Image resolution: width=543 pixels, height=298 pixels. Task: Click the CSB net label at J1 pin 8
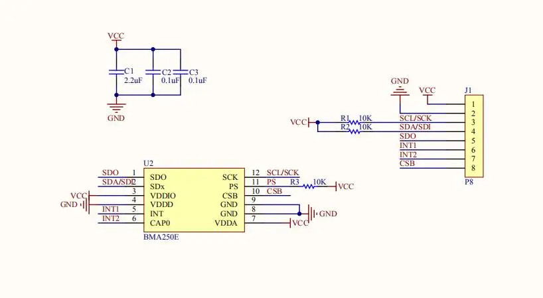pyautogui.click(x=408, y=163)
